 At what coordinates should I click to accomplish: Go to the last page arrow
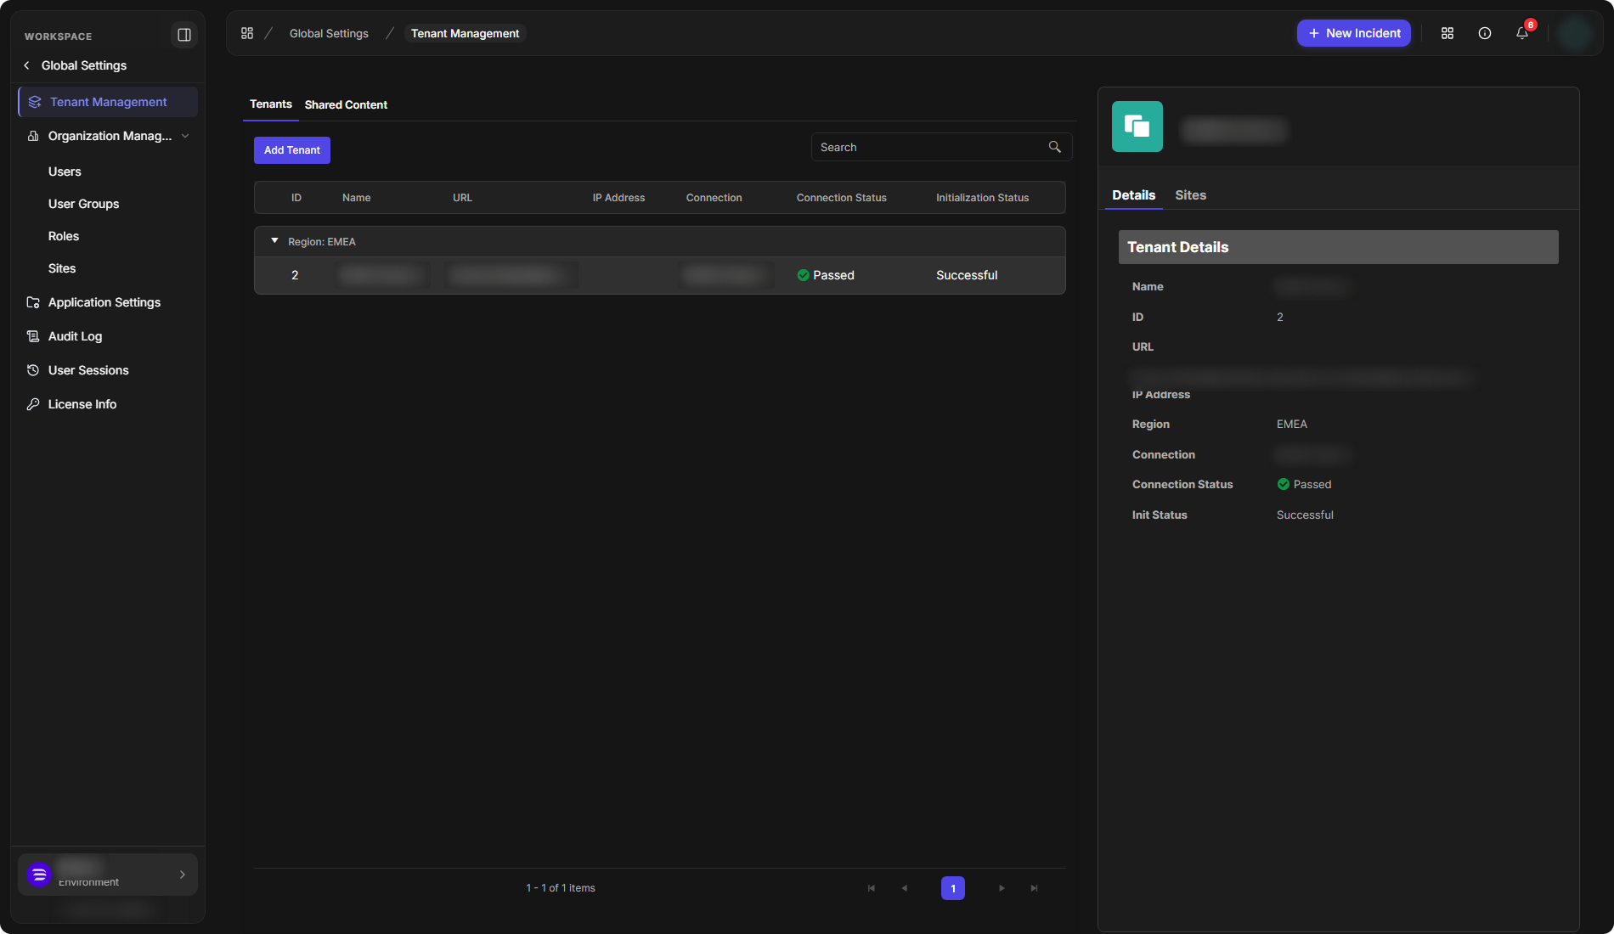pos(1034,888)
